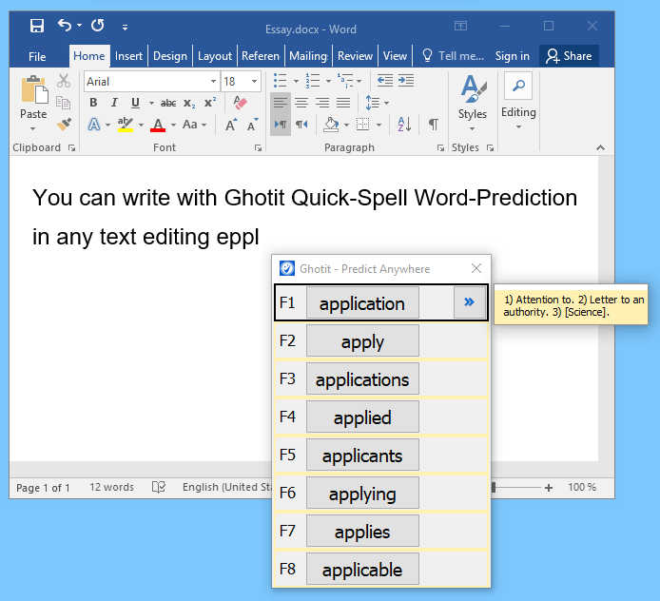Increase the paragraph indent
This screenshot has width=660, height=601.
pos(406,81)
